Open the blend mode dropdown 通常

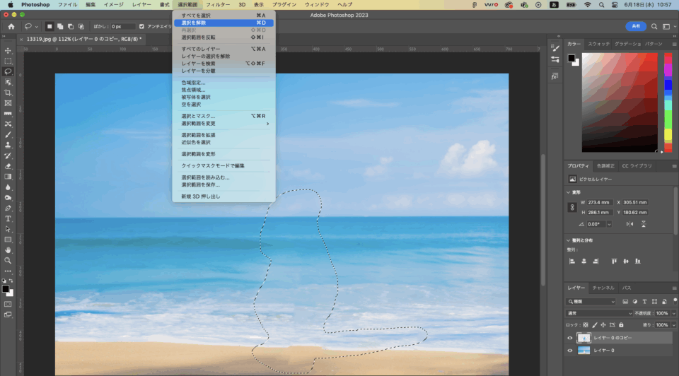(599, 313)
